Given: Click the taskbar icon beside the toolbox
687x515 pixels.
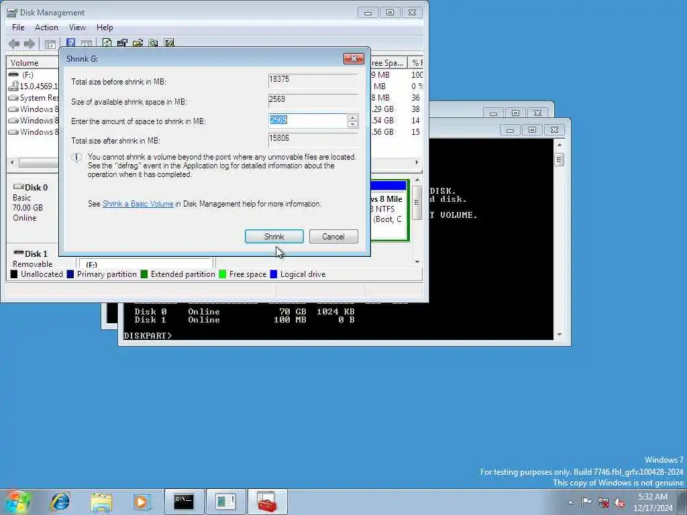Looking at the screenshot, I should pyautogui.click(x=225, y=502).
